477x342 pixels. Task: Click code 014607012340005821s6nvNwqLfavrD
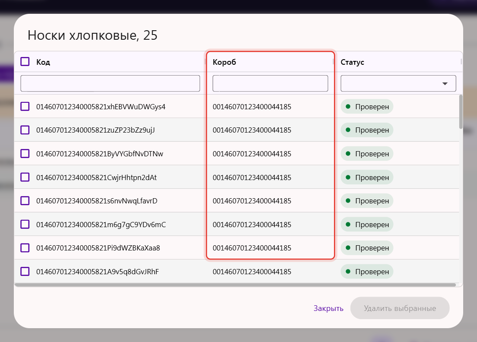pos(97,201)
